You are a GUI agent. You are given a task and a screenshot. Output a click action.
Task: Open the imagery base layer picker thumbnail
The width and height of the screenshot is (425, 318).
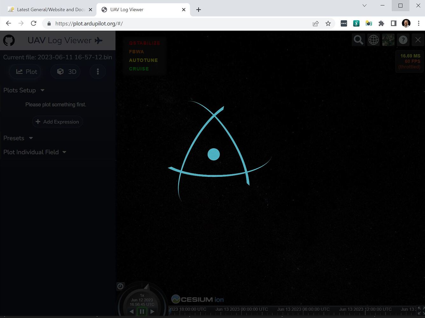(388, 40)
